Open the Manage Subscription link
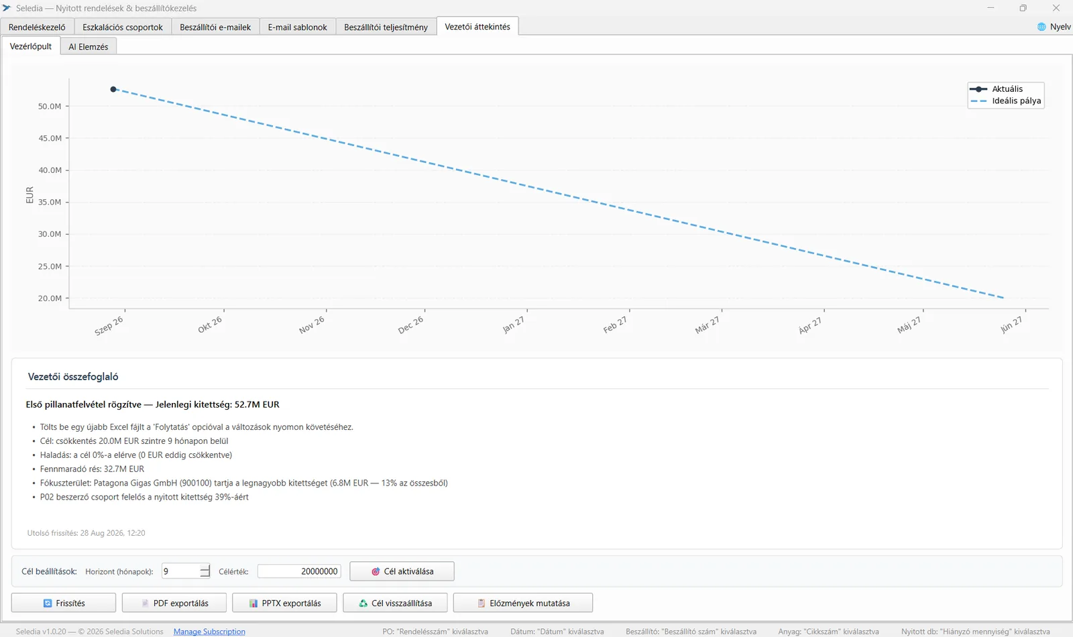The image size is (1073, 637). click(209, 632)
